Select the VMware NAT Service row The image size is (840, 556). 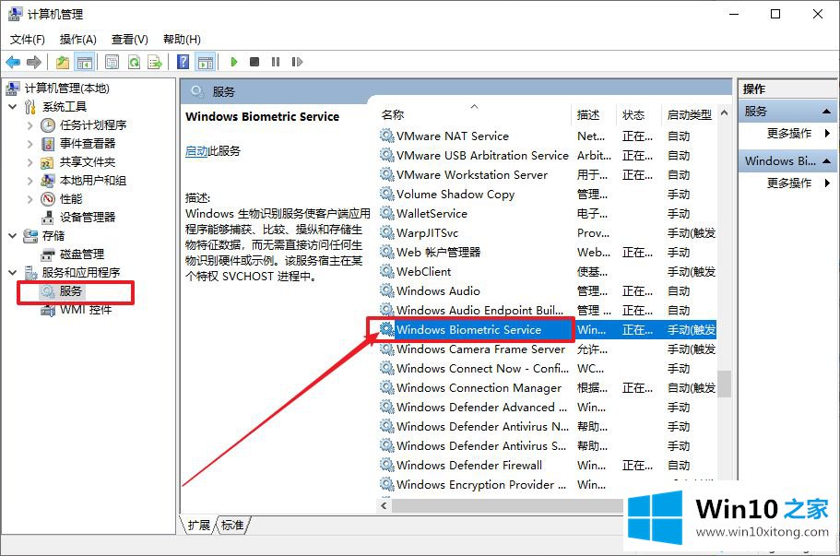pyautogui.click(x=547, y=136)
